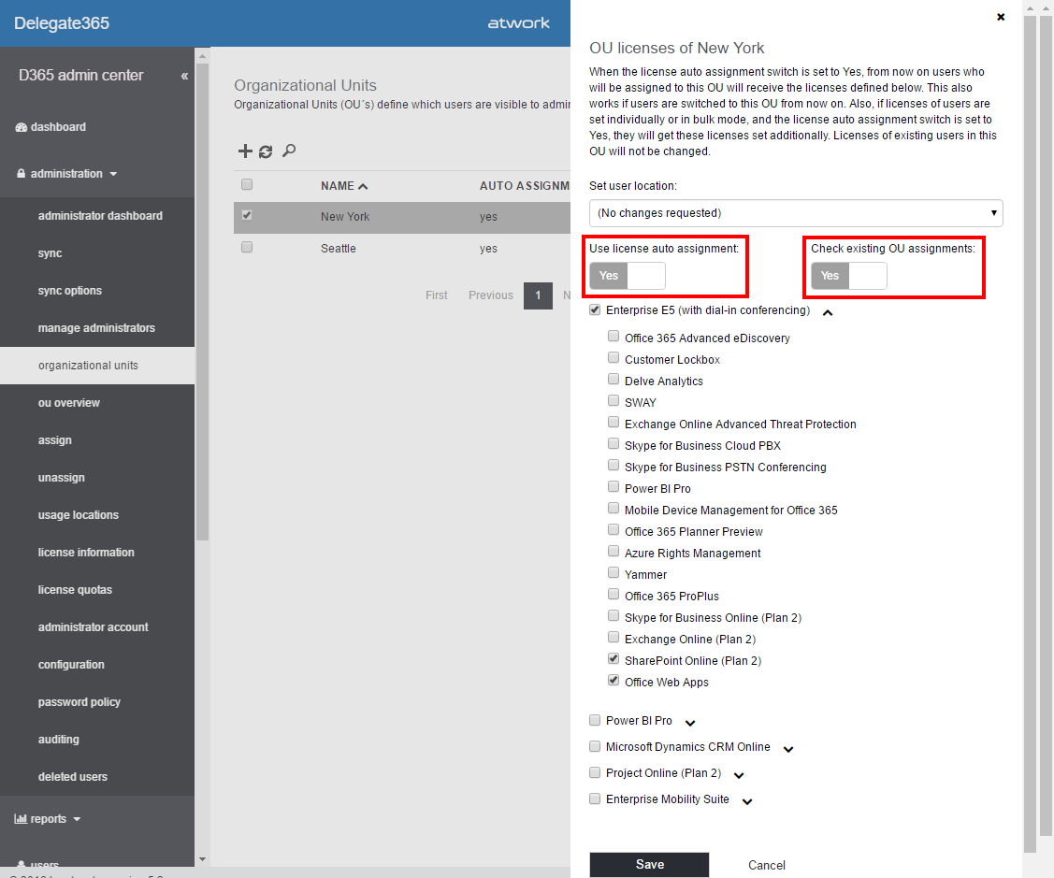Screen dimensions: 1054x878
Task: Click the sidebar vertical scrollbar
Action: [x=202, y=303]
